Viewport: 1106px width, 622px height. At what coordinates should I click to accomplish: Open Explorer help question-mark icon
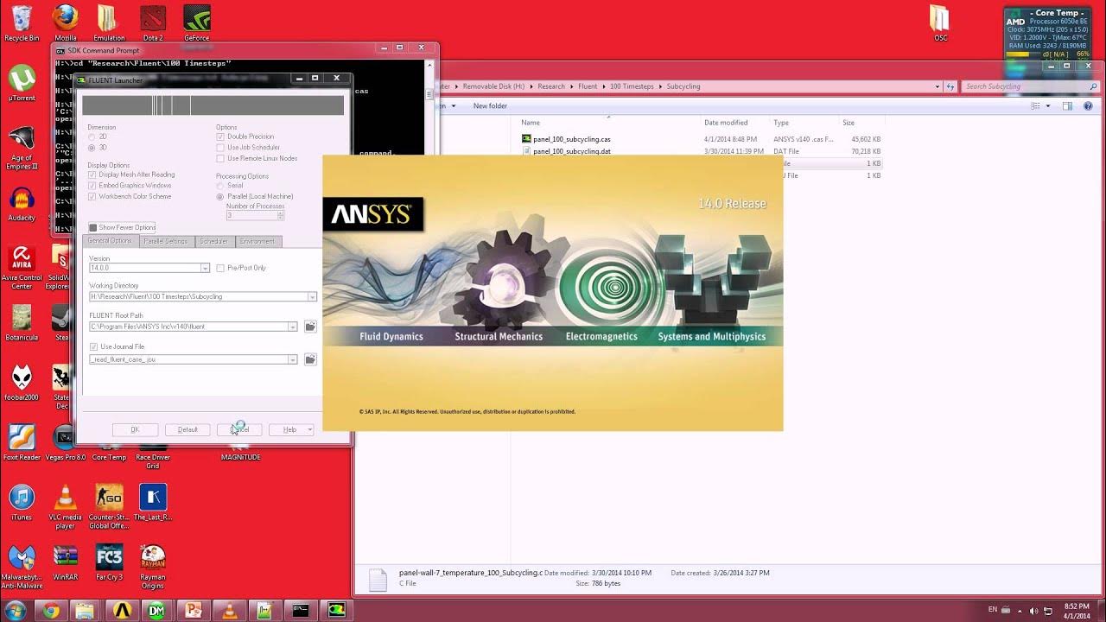coord(1090,105)
